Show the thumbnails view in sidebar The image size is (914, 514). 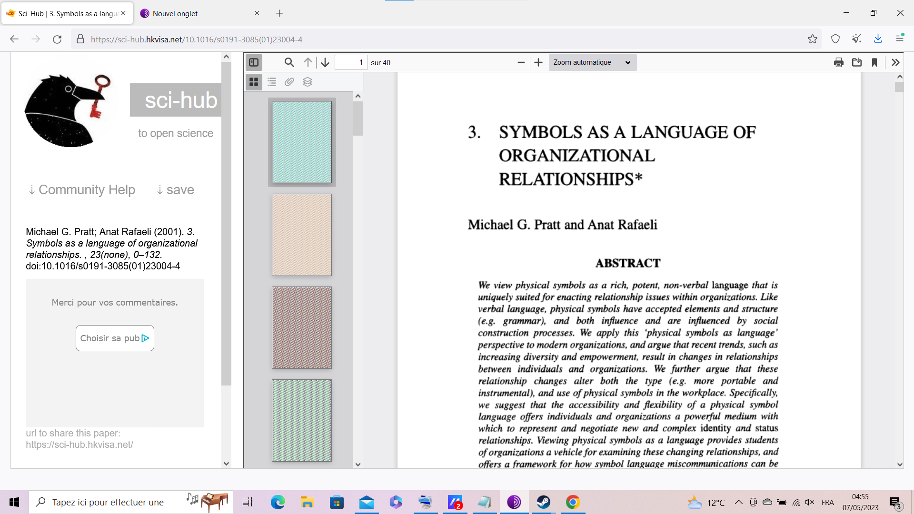254,82
